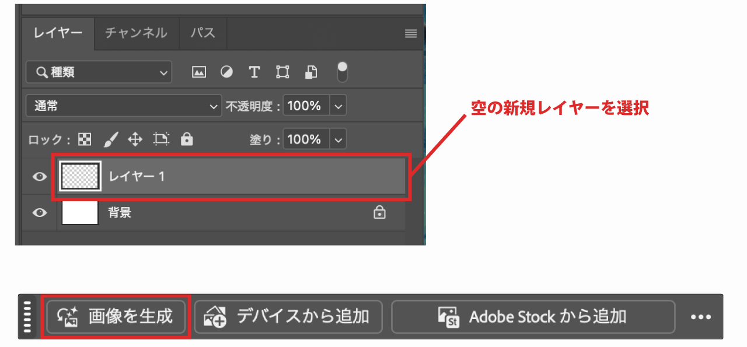Image resolution: width=747 pixels, height=347 pixels.
Task: Hide the 背景 layer eye icon
Action: pyautogui.click(x=39, y=213)
